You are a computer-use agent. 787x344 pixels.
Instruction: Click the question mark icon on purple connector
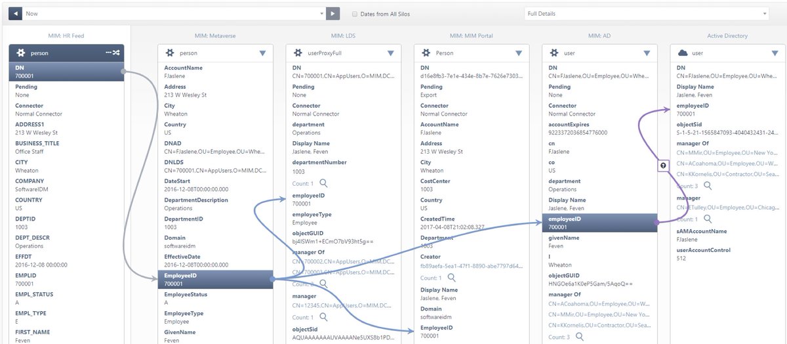pyautogui.click(x=663, y=166)
